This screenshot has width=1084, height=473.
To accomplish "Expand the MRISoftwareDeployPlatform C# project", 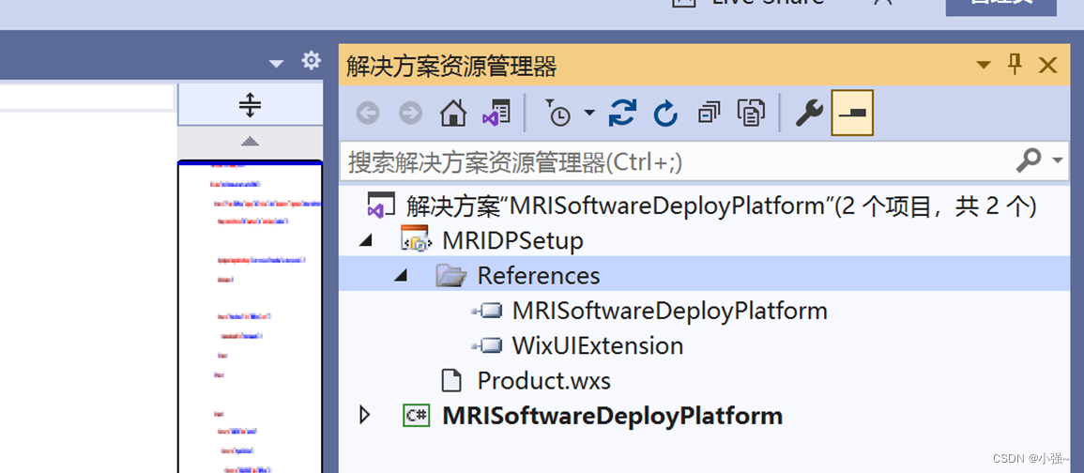I will point(364,416).
